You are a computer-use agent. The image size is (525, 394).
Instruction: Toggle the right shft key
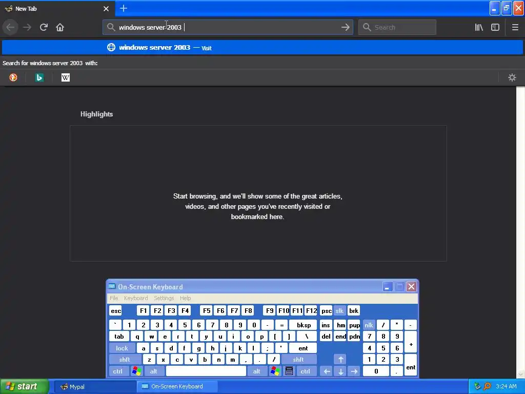coord(298,360)
